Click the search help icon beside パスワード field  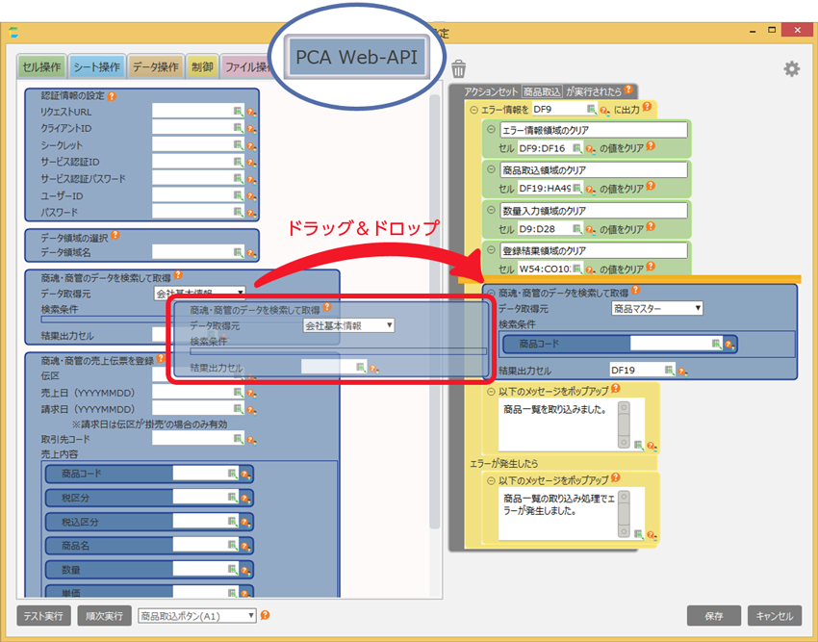click(251, 213)
